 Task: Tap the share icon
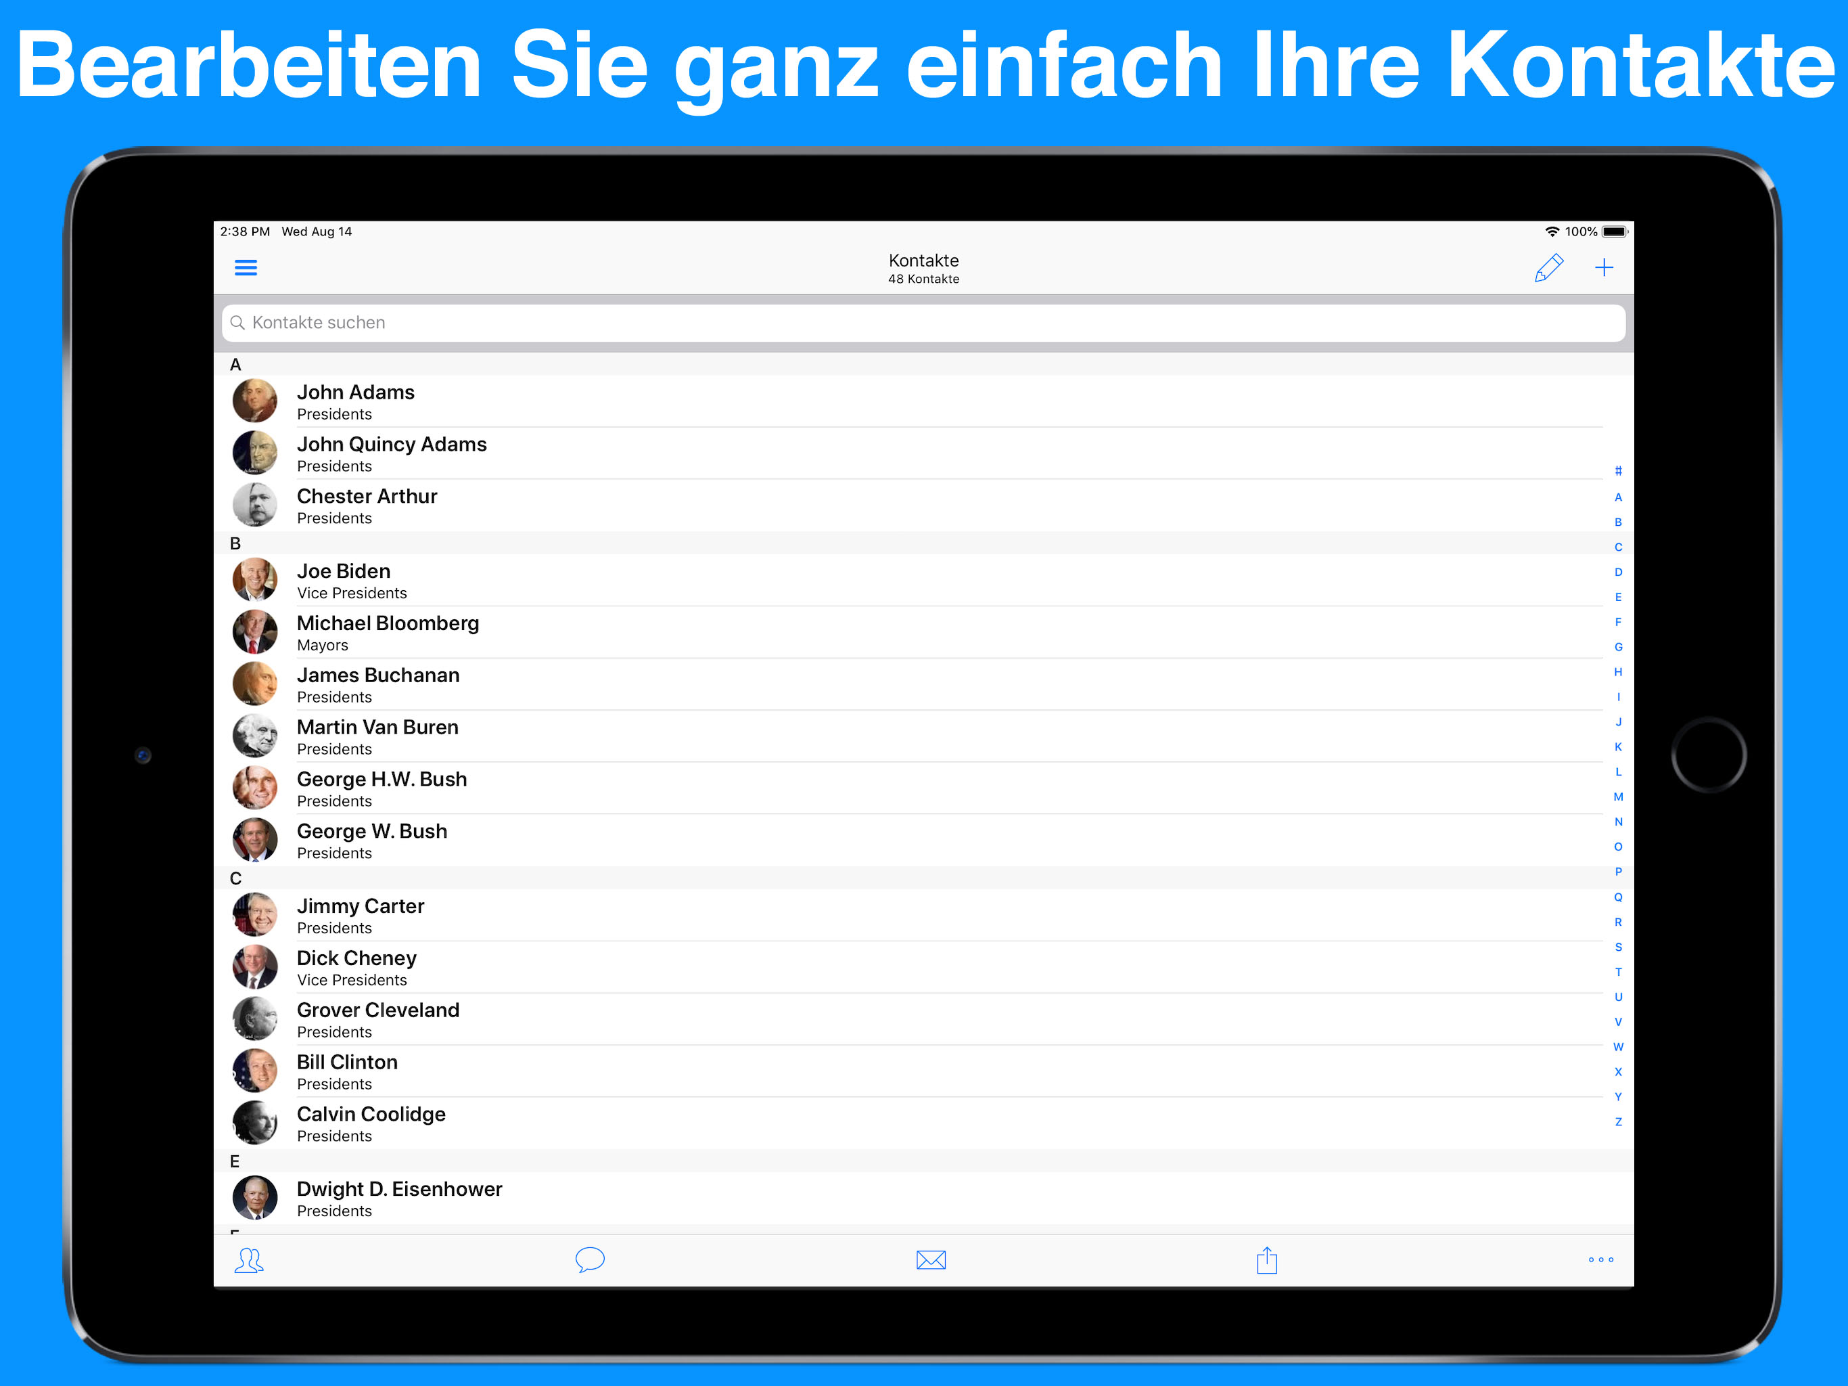click(x=1266, y=1259)
